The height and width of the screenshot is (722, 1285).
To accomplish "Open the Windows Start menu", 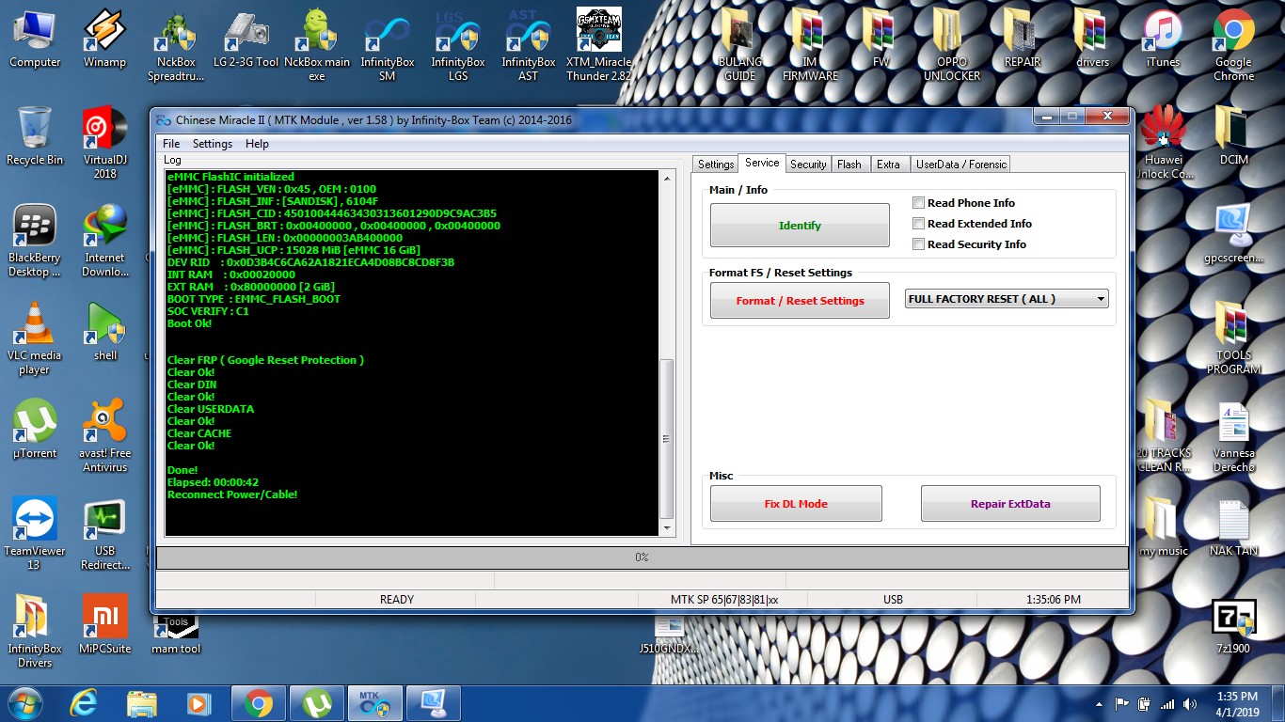I will pyautogui.click(x=25, y=703).
